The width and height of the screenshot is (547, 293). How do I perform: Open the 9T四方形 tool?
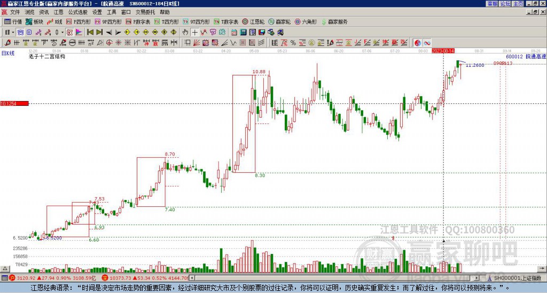tap(197, 21)
